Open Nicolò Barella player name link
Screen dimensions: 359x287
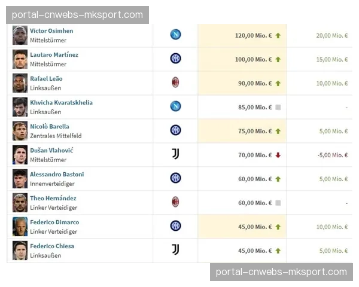(50, 127)
